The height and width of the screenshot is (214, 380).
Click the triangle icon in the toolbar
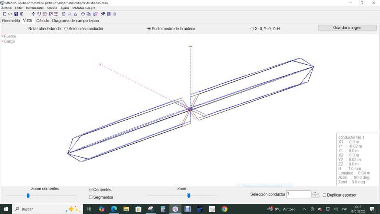coord(75,14)
